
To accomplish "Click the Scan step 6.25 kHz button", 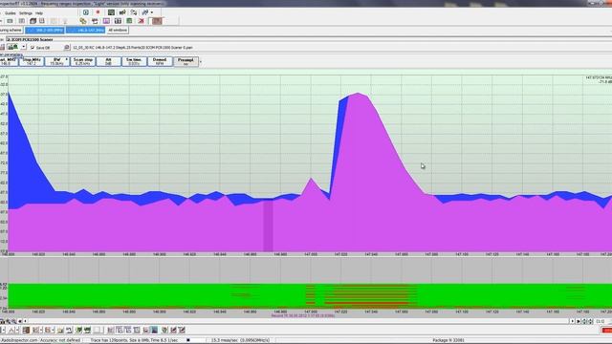I will (83, 61).
